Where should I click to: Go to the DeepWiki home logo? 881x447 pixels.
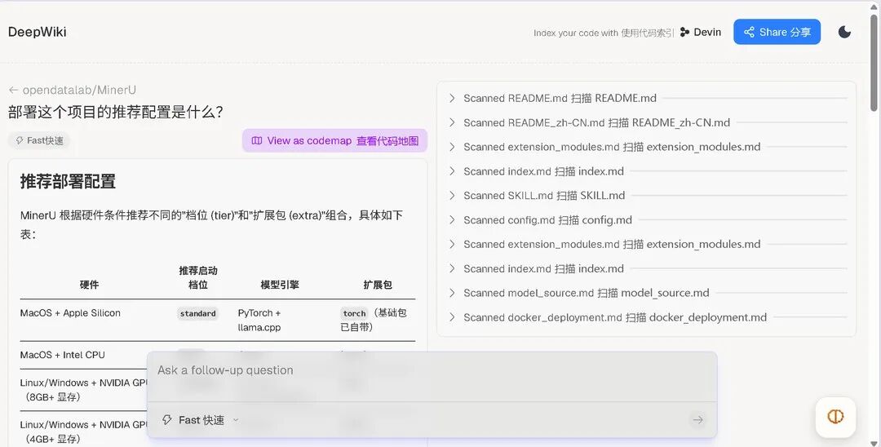[x=37, y=32]
